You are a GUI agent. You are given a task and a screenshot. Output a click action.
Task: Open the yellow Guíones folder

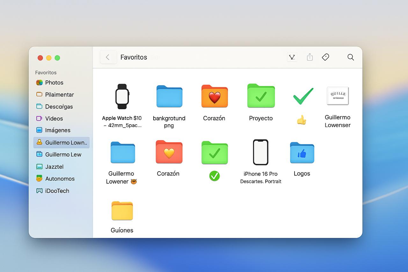[x=122, y=211]
